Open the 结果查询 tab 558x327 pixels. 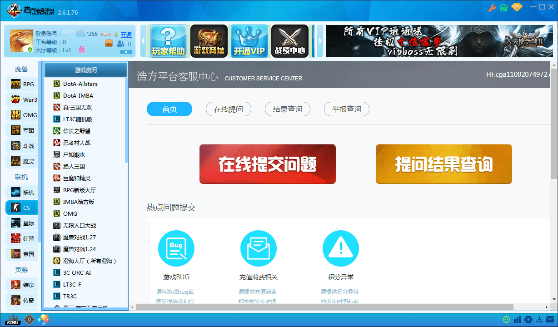(288, 109)
